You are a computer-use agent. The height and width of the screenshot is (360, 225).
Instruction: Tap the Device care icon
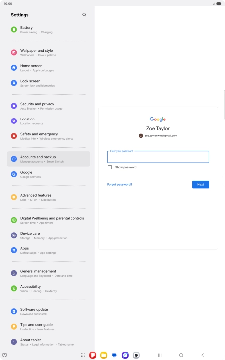[x=14, y=235]
